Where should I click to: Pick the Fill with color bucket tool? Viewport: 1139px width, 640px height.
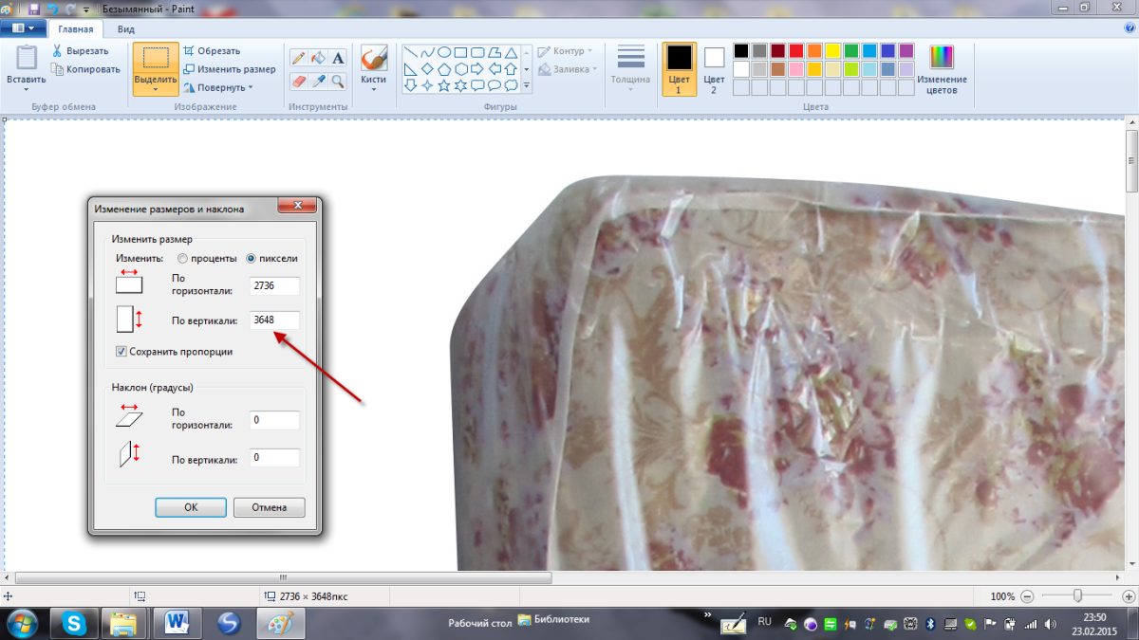coord(318,58)
